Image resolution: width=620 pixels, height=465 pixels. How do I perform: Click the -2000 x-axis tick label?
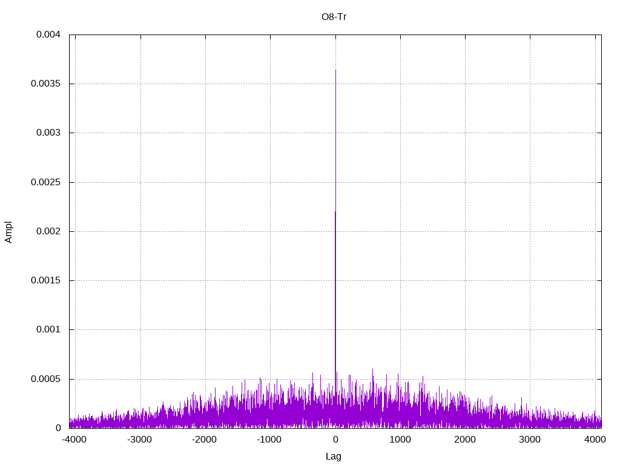(x=205, y=440)
